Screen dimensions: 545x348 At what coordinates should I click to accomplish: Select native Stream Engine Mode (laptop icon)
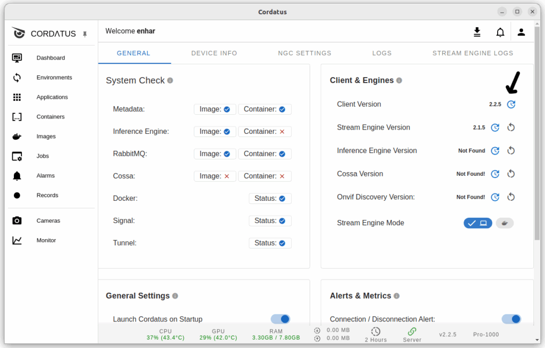pyautogui.click(x=478, y=223)
